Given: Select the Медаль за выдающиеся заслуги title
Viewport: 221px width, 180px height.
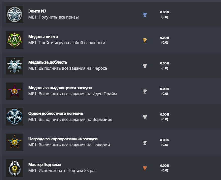Looking at the screenshot, I should pyautogui.click(x=60, y=88).
